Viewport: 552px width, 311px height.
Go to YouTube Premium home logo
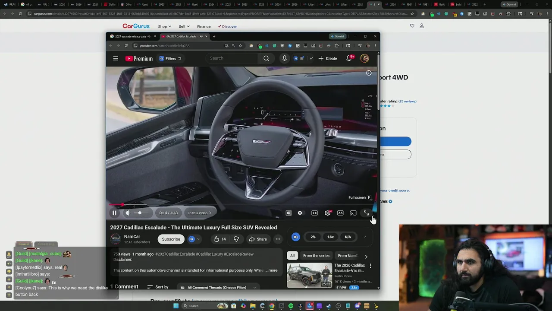tap(139, 59)
